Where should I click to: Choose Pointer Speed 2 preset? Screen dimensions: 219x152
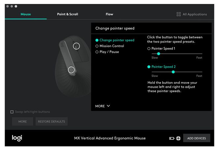(162, 67)
